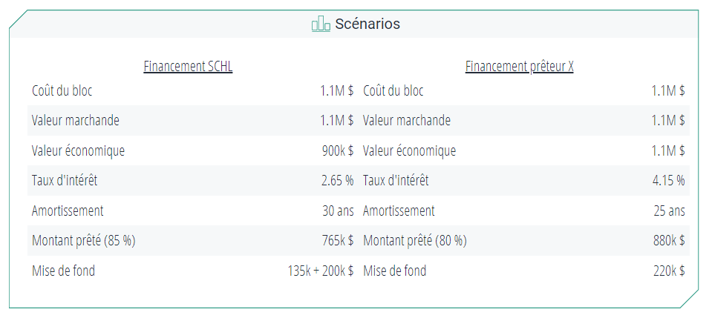Click Valeur économique label under Financement SCHL
Image resolution: width=709 pixels, height=318 pixels.
pyautogui.click(x=78, y=150)
